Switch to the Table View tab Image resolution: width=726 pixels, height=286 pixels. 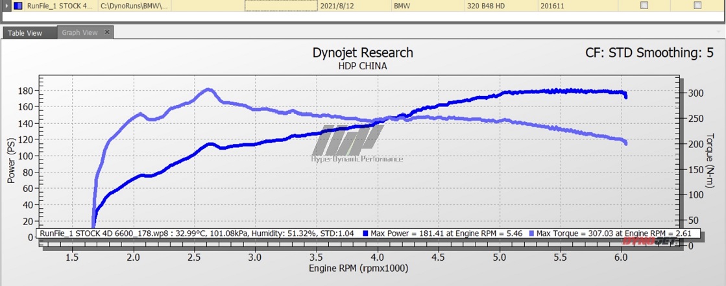pyautogui.click(x=25, y=33)
